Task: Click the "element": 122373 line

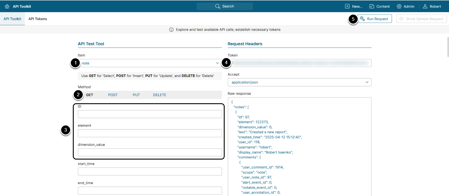Action: tap(253, 122)
